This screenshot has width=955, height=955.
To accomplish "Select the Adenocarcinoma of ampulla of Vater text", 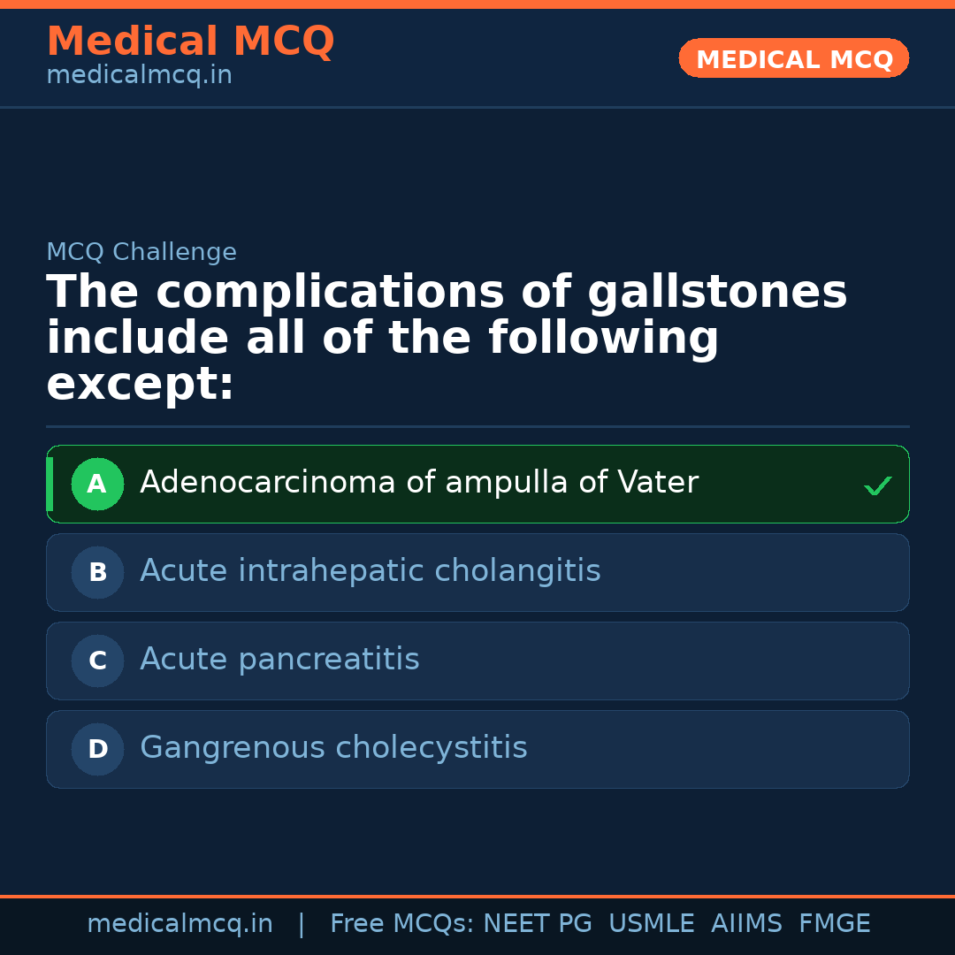I will click(418, 483).
